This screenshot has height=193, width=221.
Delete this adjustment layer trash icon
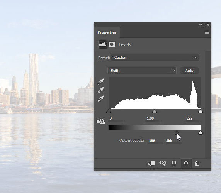(x=197, y=163)
